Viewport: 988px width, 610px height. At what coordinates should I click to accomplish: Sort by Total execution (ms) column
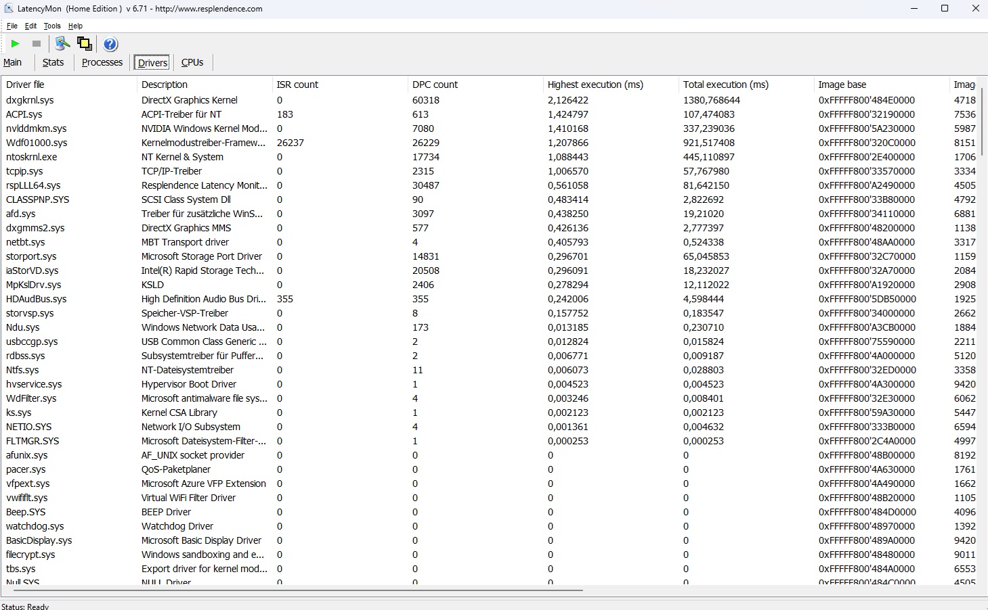(x=746, y=85)
